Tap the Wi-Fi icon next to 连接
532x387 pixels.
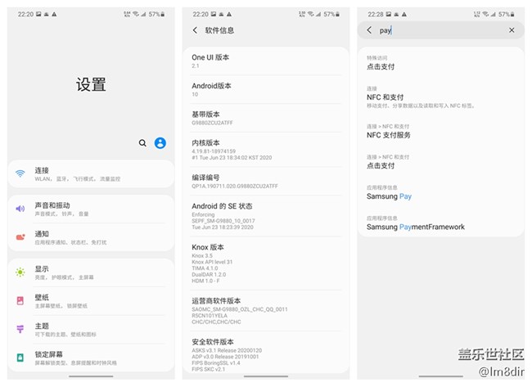pyautogui.click(x=20, y=173)
